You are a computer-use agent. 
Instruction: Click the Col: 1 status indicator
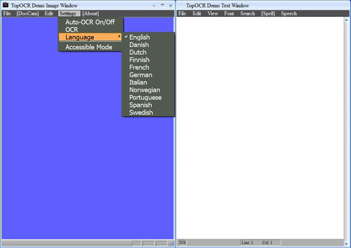(x=267, y=242)
